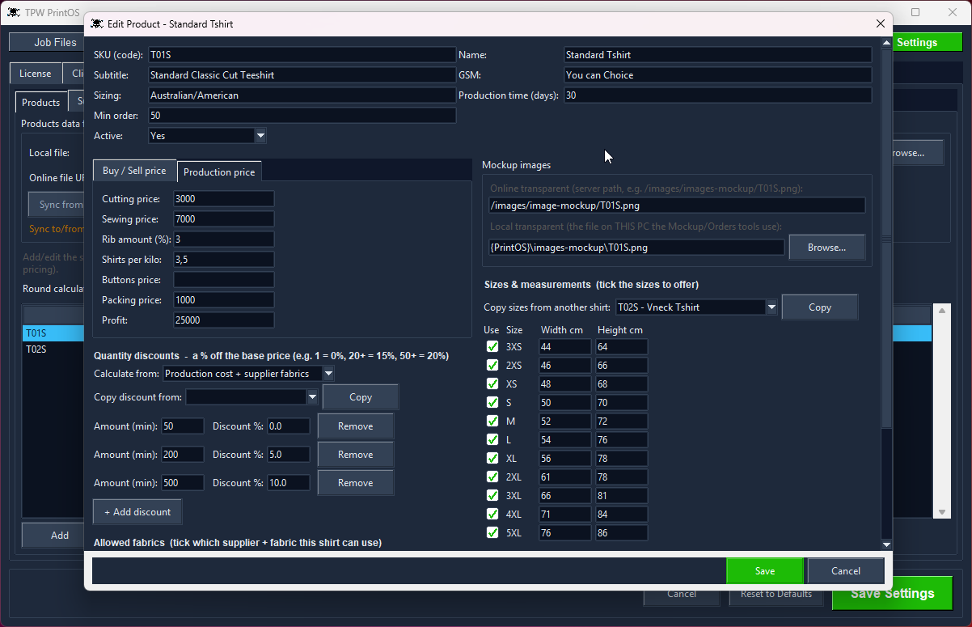This screenshot has height=627, width=972.
Task: Click the + Add discount button
Action: pyautogui.click(x=137, y=512)
